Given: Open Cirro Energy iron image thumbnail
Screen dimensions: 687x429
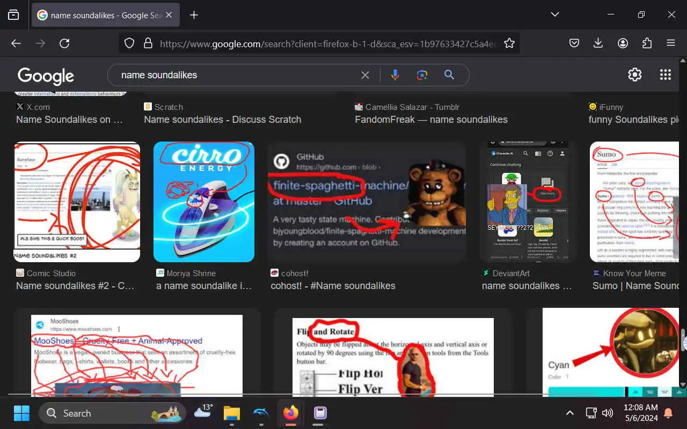Looking at the screenshot, I should tap(204, 202).
